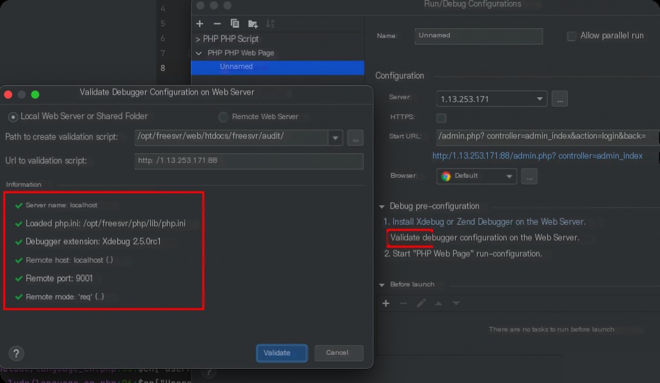Screen dimensions: 660x383
Task: Open Install Xdebug or Zend Debugger link
Action: pos(489,221)
